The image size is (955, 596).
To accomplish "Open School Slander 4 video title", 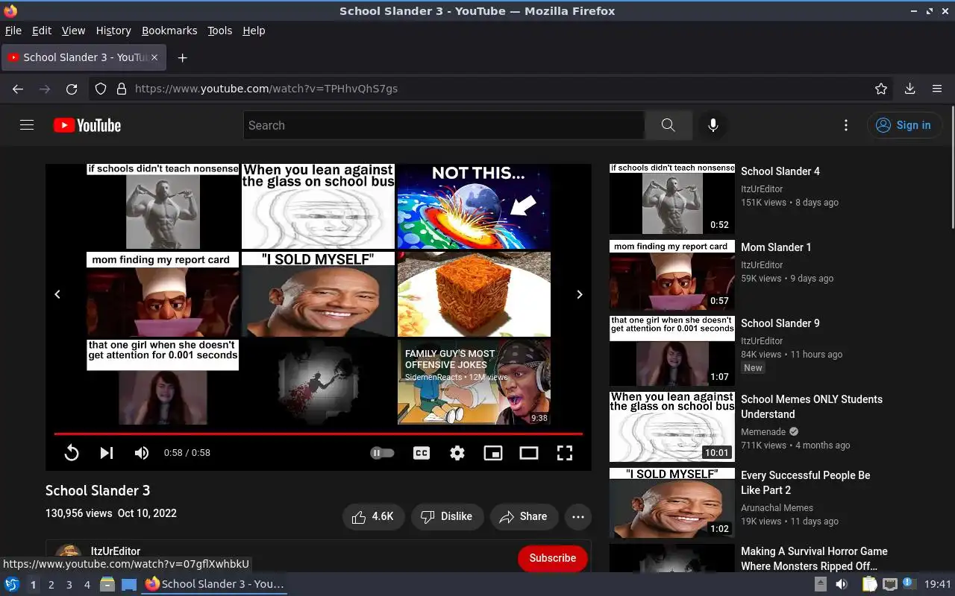I will [x=780, y=171].
